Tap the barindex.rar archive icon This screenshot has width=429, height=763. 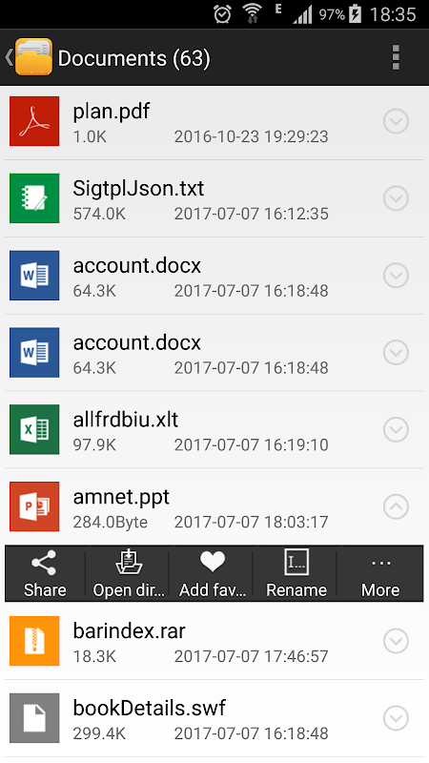click(x=34, y=641)
